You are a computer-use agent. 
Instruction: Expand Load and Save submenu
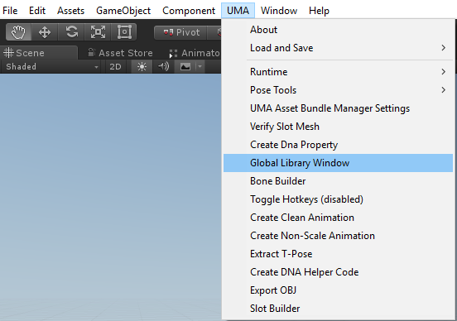(338, 48)
